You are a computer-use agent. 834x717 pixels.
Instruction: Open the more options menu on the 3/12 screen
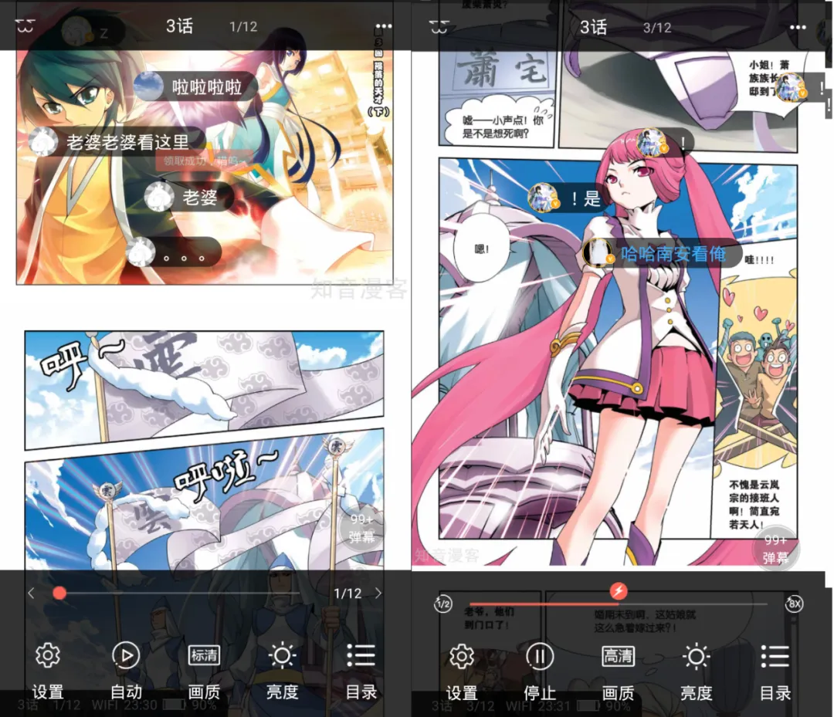click(798, 27)
